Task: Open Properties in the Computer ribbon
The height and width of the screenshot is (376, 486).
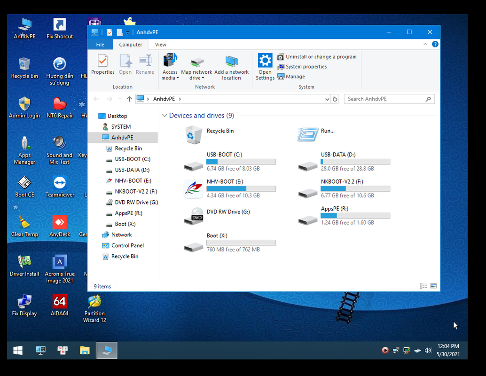Action: (102, 64)
